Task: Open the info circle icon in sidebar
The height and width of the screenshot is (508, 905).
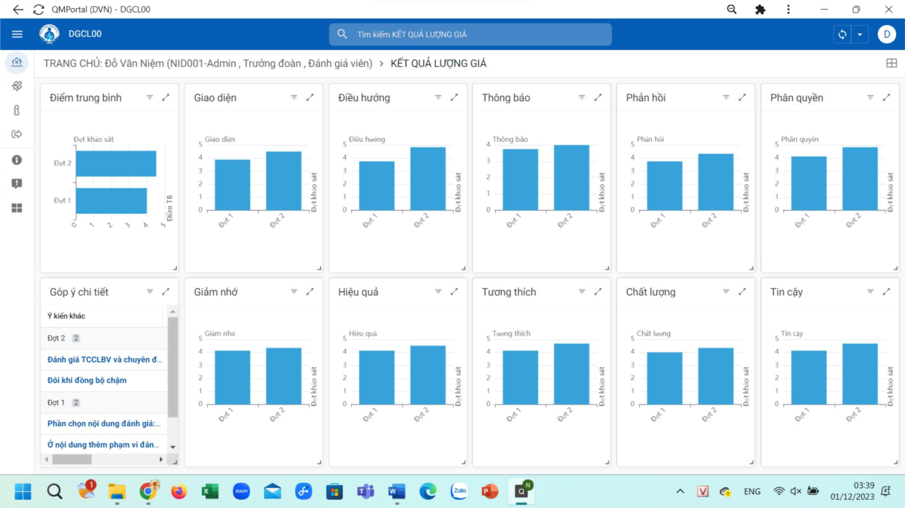Action: click(17, 160)
